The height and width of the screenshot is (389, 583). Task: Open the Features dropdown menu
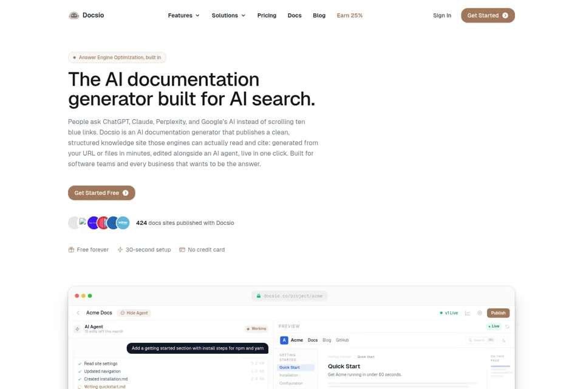click(183, 16)
